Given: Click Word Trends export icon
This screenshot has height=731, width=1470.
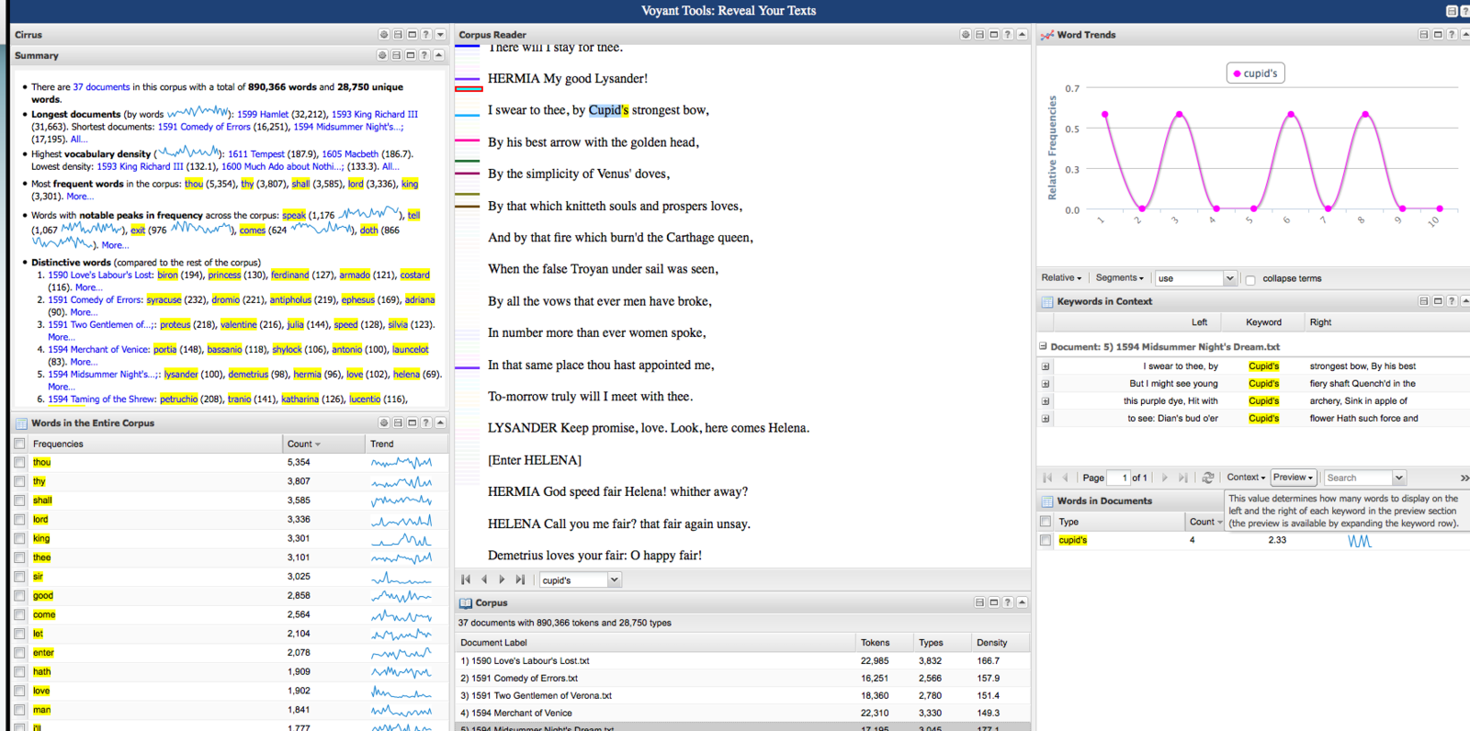Looking at the screenshot, I should (1424, 35).
